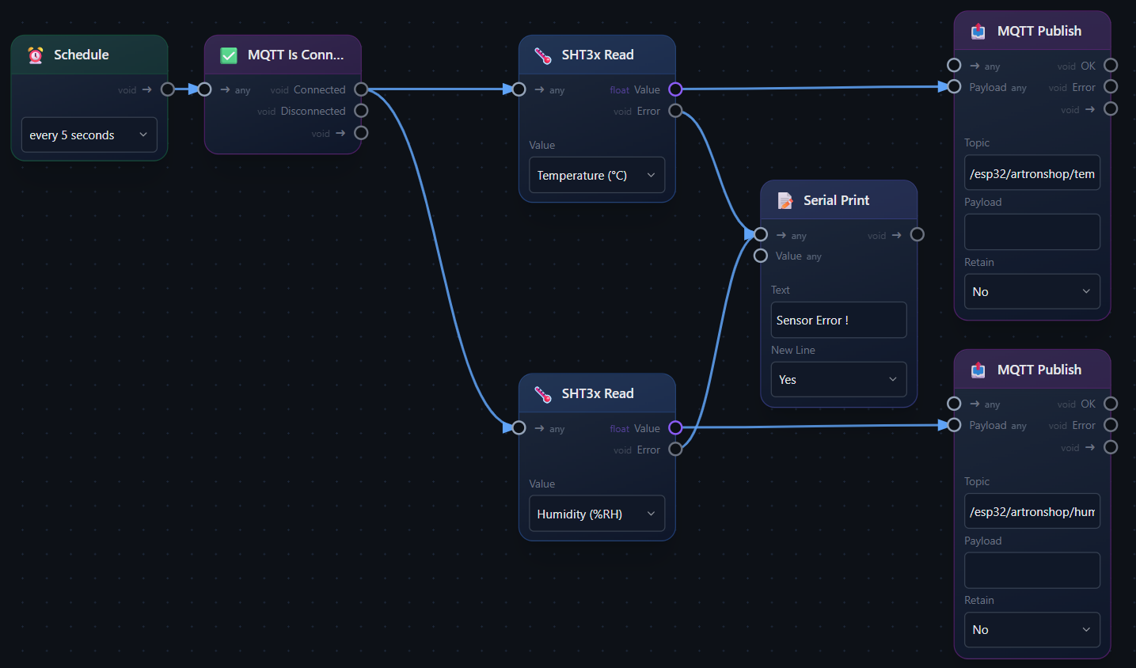Viewport: 1136px width, 668px height.
Task: Click Error output port on temperature MQTT Publish node
Action: 1111,86
